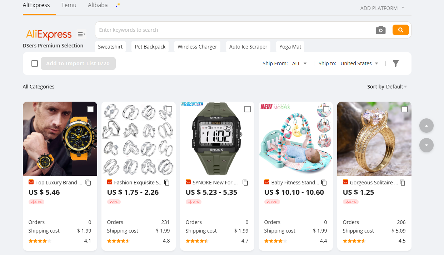The height and width of the screenshot is (255, 444).
Task: Click the round scroll-up arrow button
Action: pos(426,126)
